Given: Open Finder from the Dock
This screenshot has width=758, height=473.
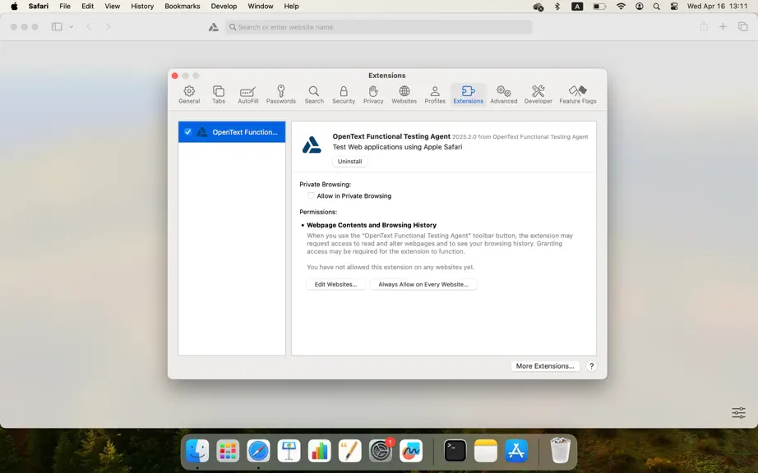Looking at the screenshot, I should (197, 451).
